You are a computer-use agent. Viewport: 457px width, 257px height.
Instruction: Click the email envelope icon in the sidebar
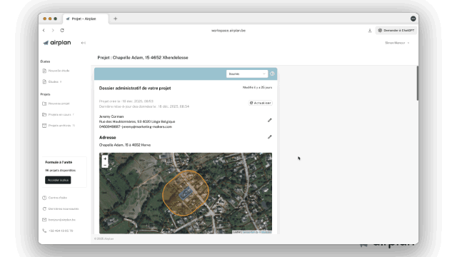click(44, 220)
